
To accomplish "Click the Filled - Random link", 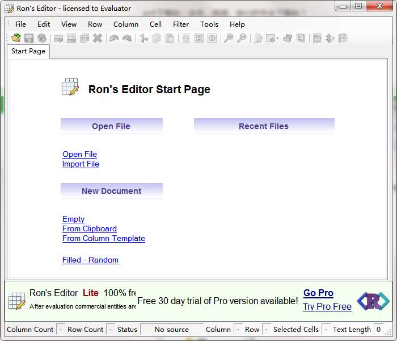I will (90, 260).
